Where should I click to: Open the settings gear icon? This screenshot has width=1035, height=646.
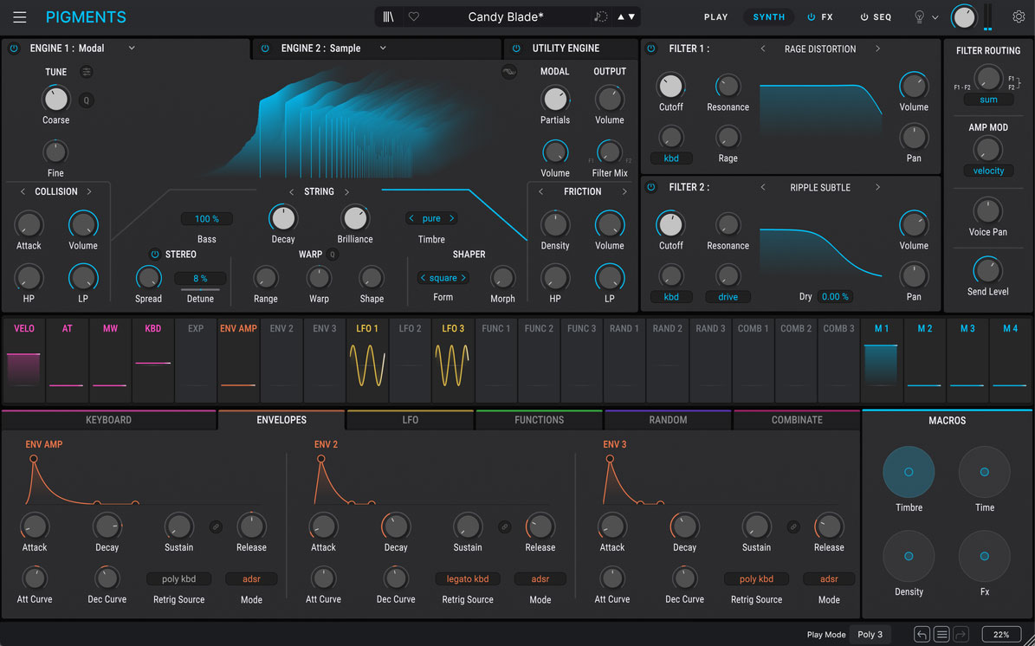pos(1019,17)
